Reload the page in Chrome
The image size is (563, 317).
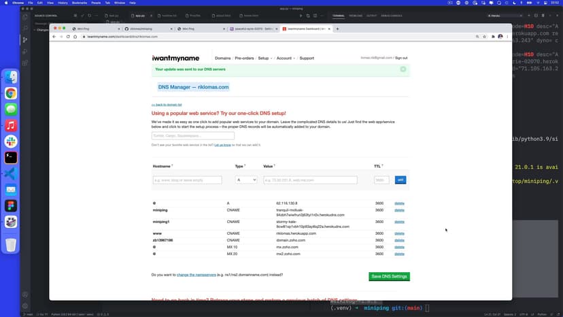[x=75, y=37]
